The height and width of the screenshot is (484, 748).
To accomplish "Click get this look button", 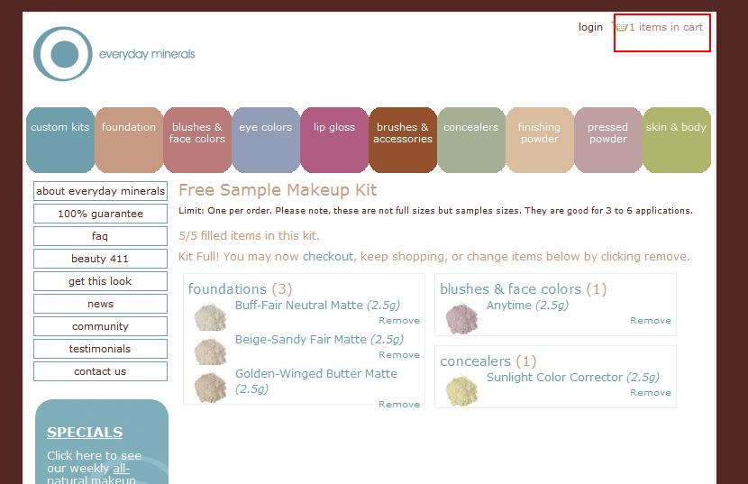I will coord(100,281).
